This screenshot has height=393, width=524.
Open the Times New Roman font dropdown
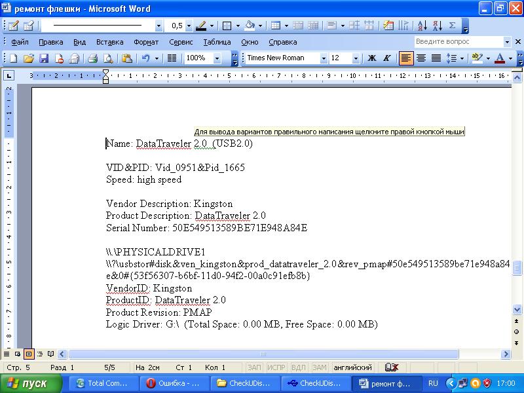[324, 58]
